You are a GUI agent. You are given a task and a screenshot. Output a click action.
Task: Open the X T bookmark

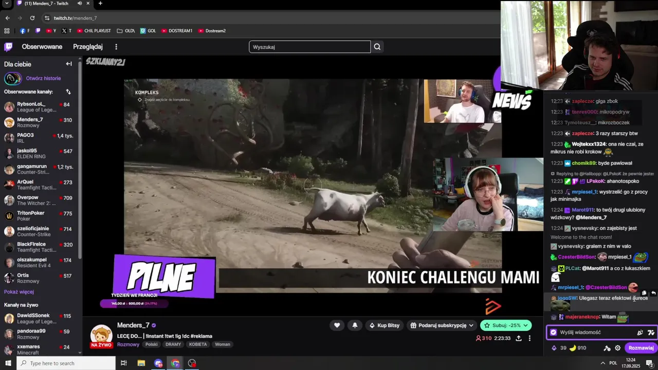click(66, 31)
